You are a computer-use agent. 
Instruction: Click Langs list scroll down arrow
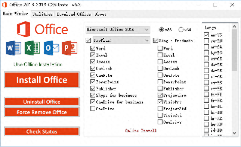click(x=234, y=133)
